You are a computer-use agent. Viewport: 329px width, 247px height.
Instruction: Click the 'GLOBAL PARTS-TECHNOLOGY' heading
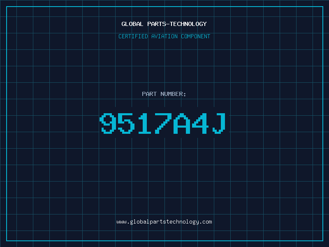click(x=164, y=24)
